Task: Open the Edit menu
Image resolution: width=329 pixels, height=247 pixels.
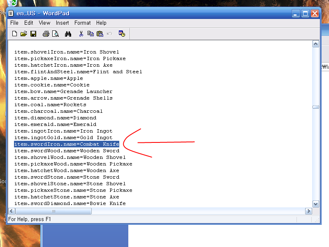Action: pyautogui.click(x=28, y=23)
